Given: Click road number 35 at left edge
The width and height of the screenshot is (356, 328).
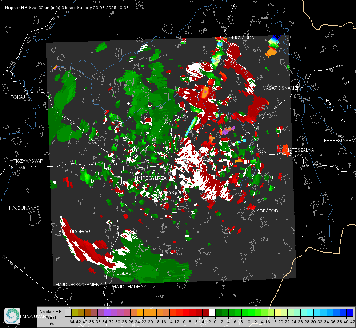Looking at the screenshot, I should [x=5, y=257].
